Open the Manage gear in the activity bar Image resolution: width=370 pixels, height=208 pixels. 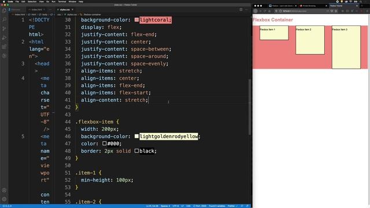[4, 199]
